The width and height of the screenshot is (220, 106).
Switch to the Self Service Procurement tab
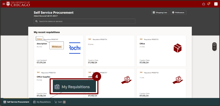[x=16, y=102]
